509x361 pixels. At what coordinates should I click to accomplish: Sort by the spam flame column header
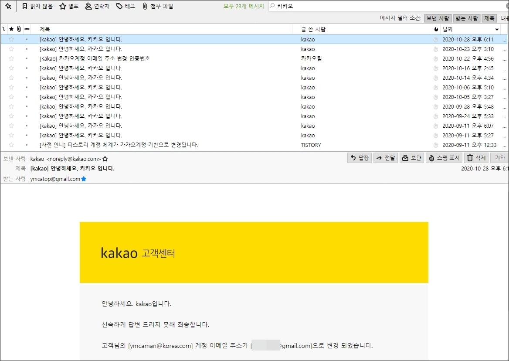pyautogui.click(x=436, y=29)
